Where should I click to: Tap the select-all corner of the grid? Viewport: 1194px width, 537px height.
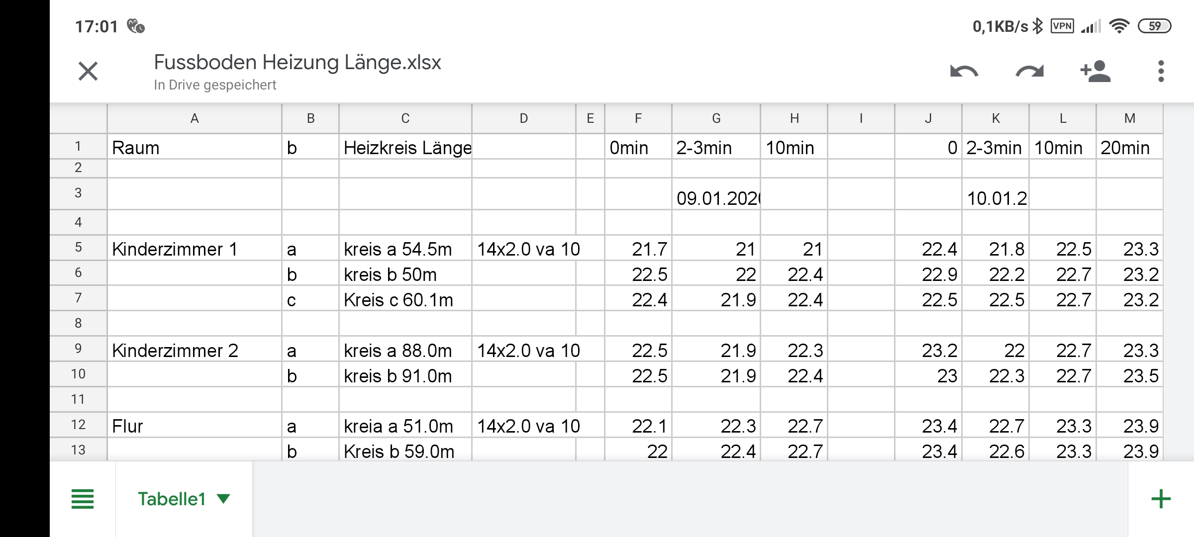click(x=78, y=118)
